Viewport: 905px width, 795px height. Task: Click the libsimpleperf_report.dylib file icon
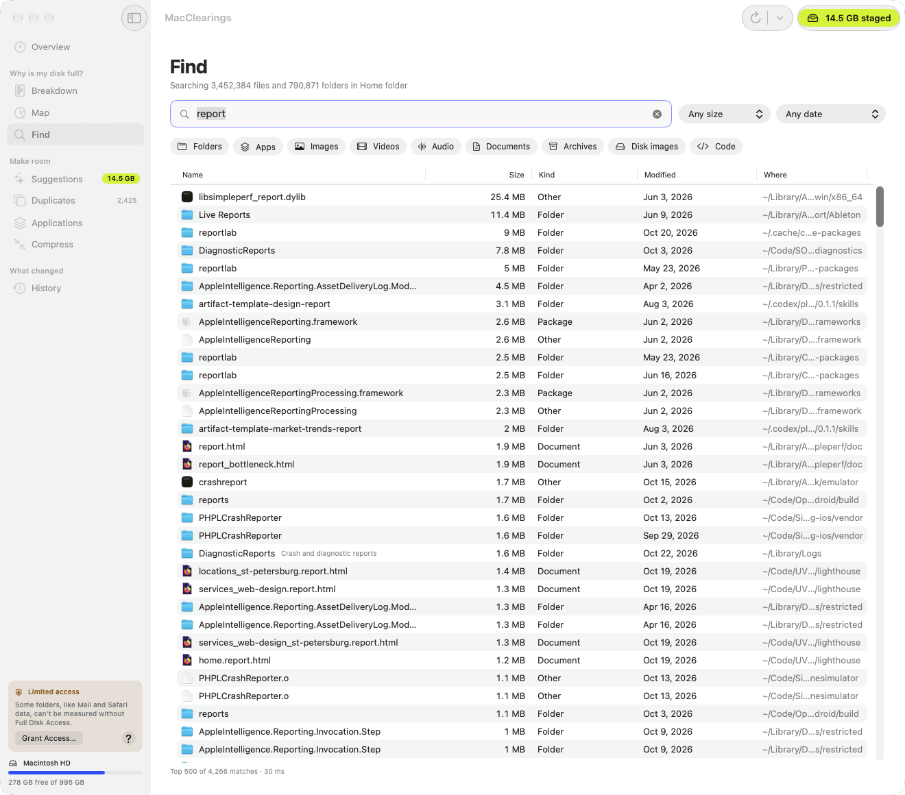(x=187, y=197)
